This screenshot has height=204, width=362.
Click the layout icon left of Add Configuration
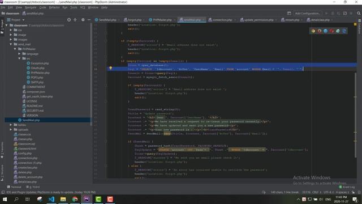[x=289, y=14]
